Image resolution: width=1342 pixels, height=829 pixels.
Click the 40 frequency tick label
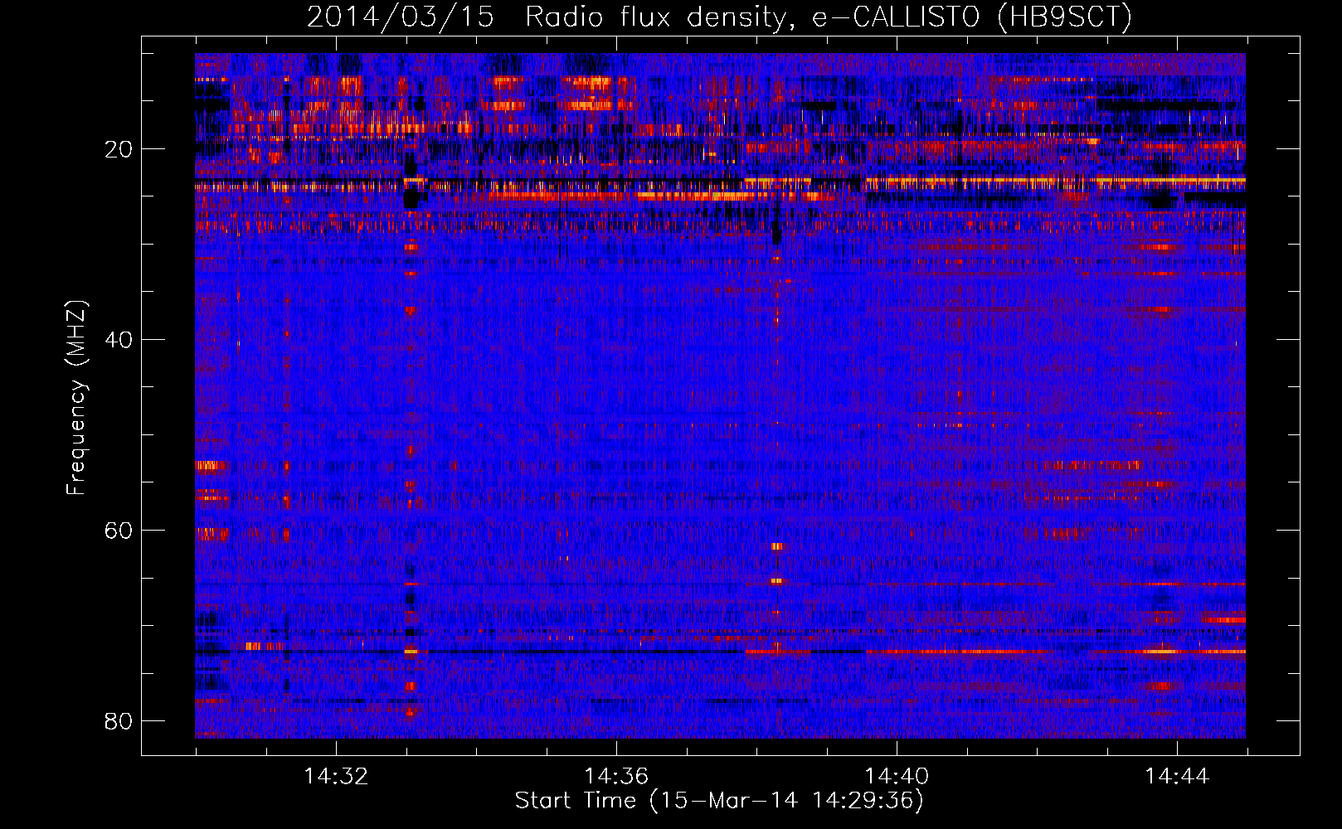click(119, 340)
